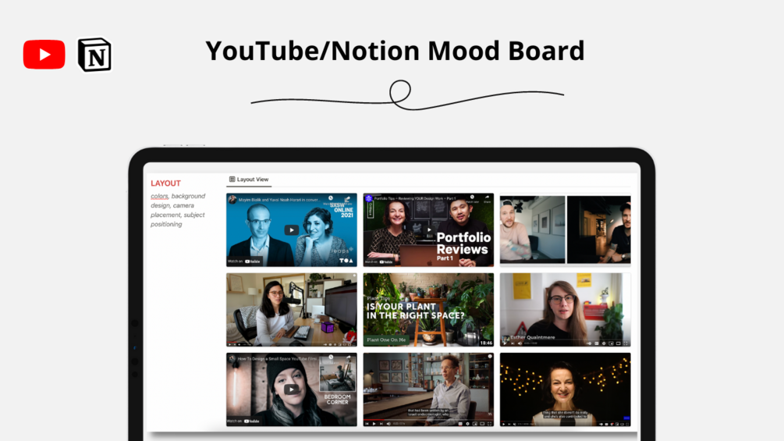Click fullscreen on the kitchen interview video
784x441 pixels.
pos(489,424)
